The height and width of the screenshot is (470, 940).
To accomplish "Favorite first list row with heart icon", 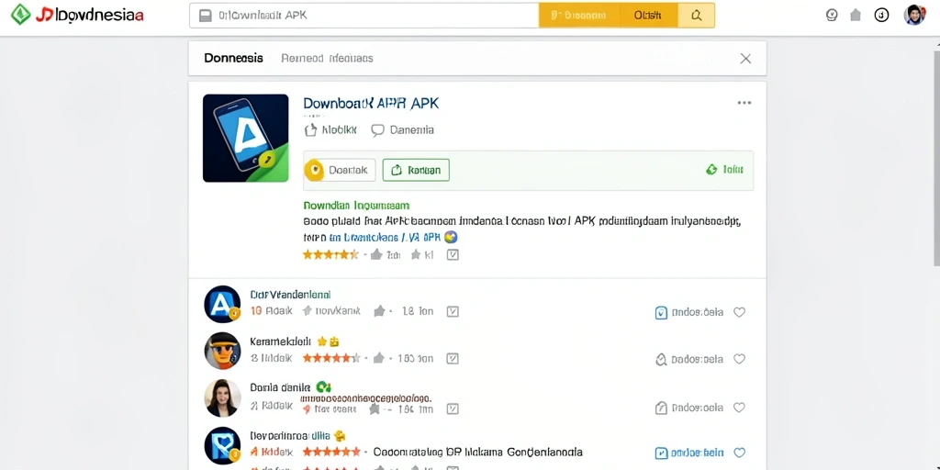I will 740,312.
